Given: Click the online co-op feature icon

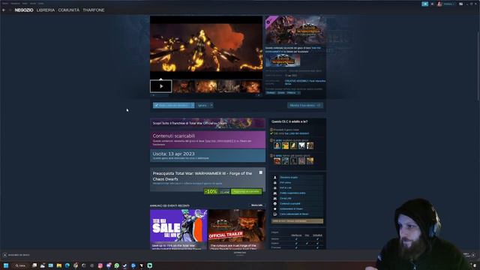Looking at the screenshot, I should click(275, 193).
